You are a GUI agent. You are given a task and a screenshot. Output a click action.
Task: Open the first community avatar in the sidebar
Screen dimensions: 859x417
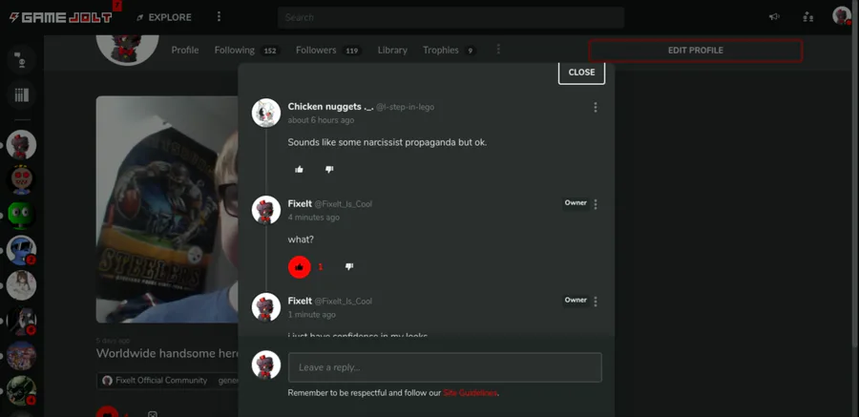21,145
